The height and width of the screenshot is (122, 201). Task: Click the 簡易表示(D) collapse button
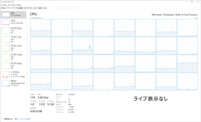tap(7, 119)
